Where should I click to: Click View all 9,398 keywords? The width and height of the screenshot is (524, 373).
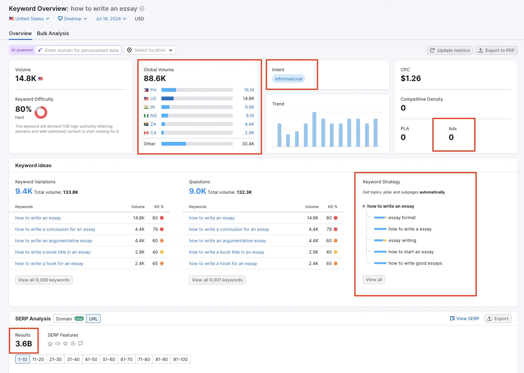tap(43, 280)
